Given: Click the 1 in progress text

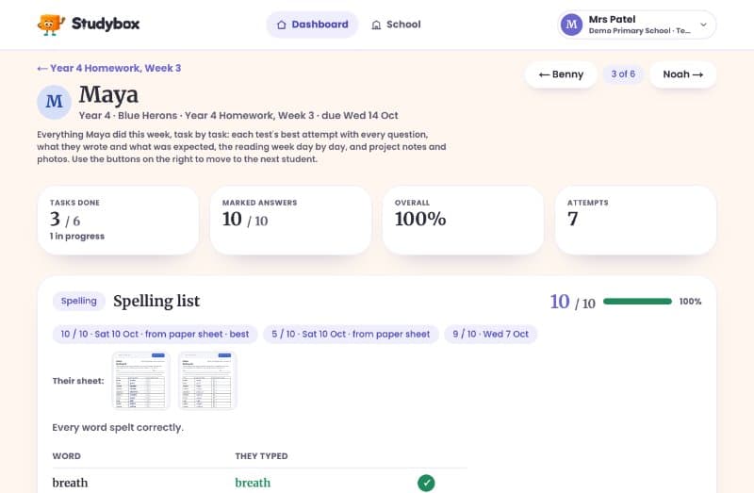Looking at the screenshot, I should (x=77, y=237).
